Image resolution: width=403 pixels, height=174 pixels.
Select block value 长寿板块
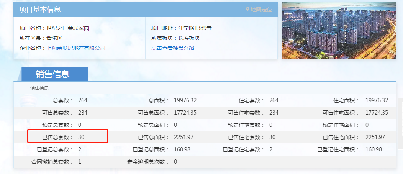coord(189,38)
